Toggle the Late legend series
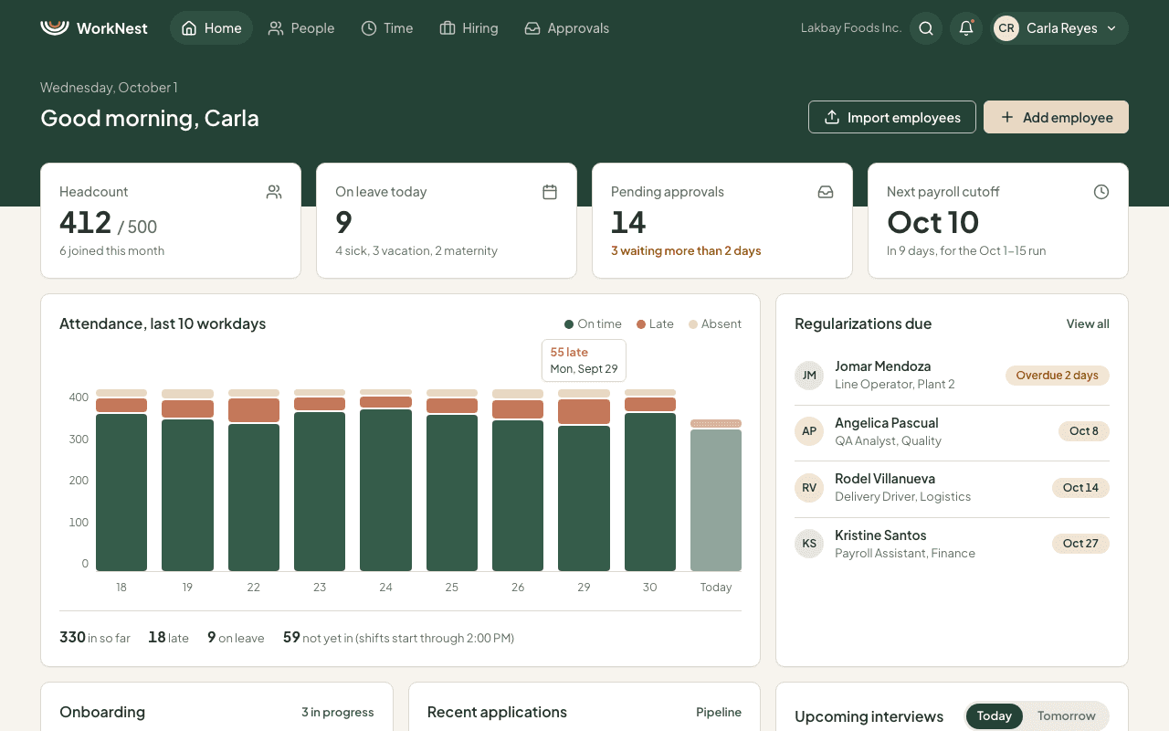This screenshot has width=1169, height=731. point(655,324)
